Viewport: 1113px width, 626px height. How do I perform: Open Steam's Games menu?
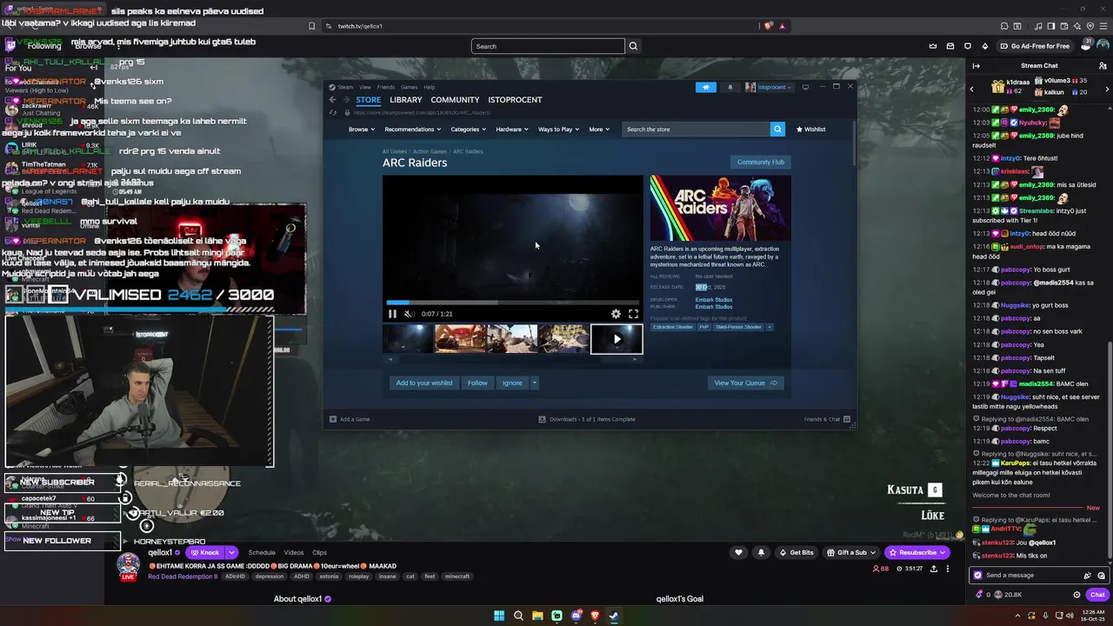409,87
